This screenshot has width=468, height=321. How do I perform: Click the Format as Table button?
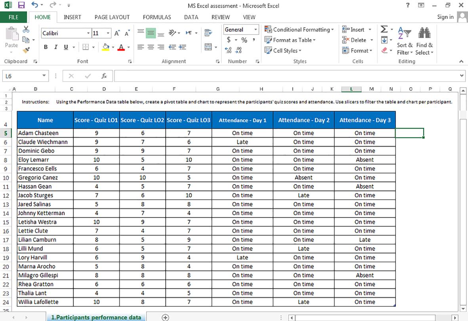pos(290,40)
